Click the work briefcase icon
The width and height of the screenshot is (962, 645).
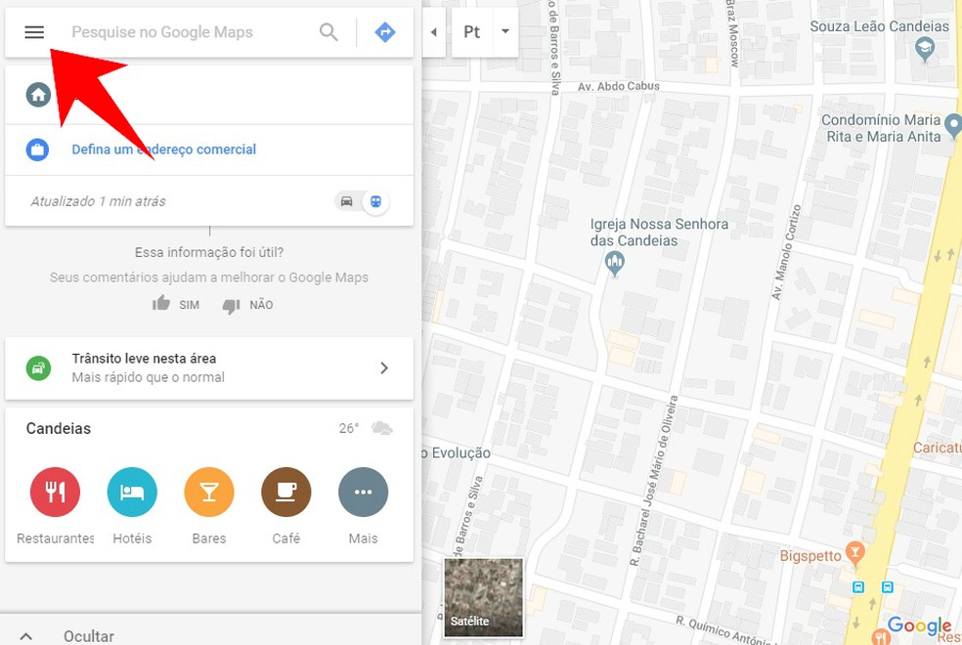click(37, 150)
